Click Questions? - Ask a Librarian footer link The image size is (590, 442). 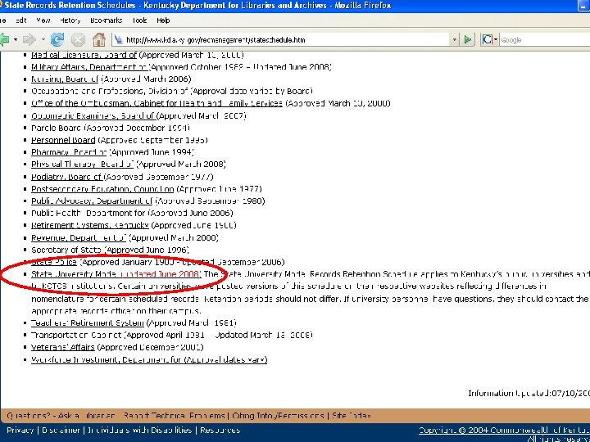(61, 416)
